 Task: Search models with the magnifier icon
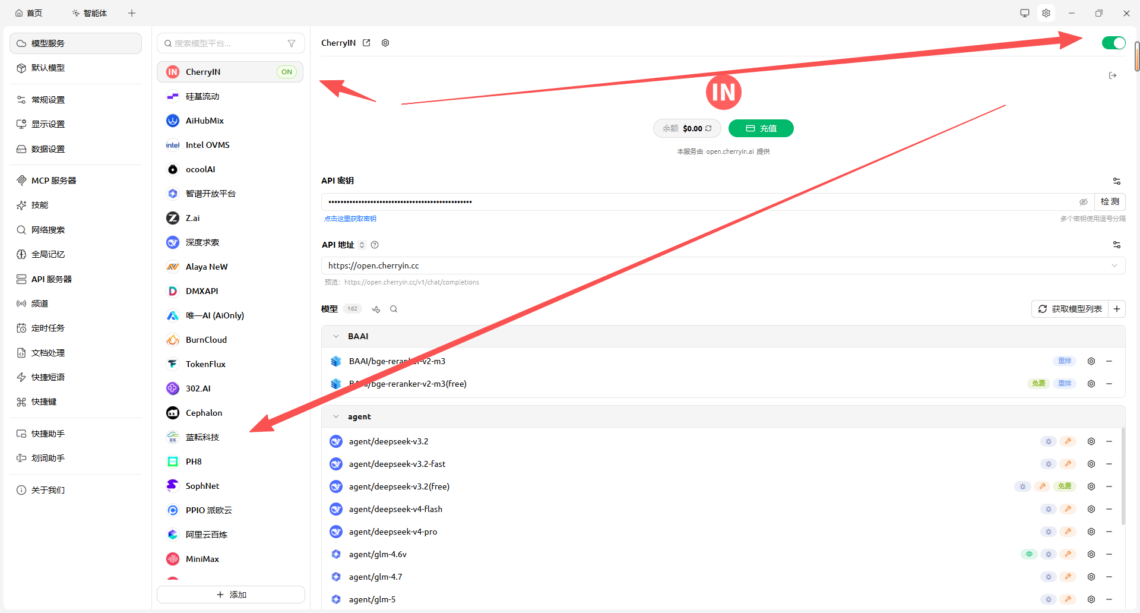click(x=394, y=309)
